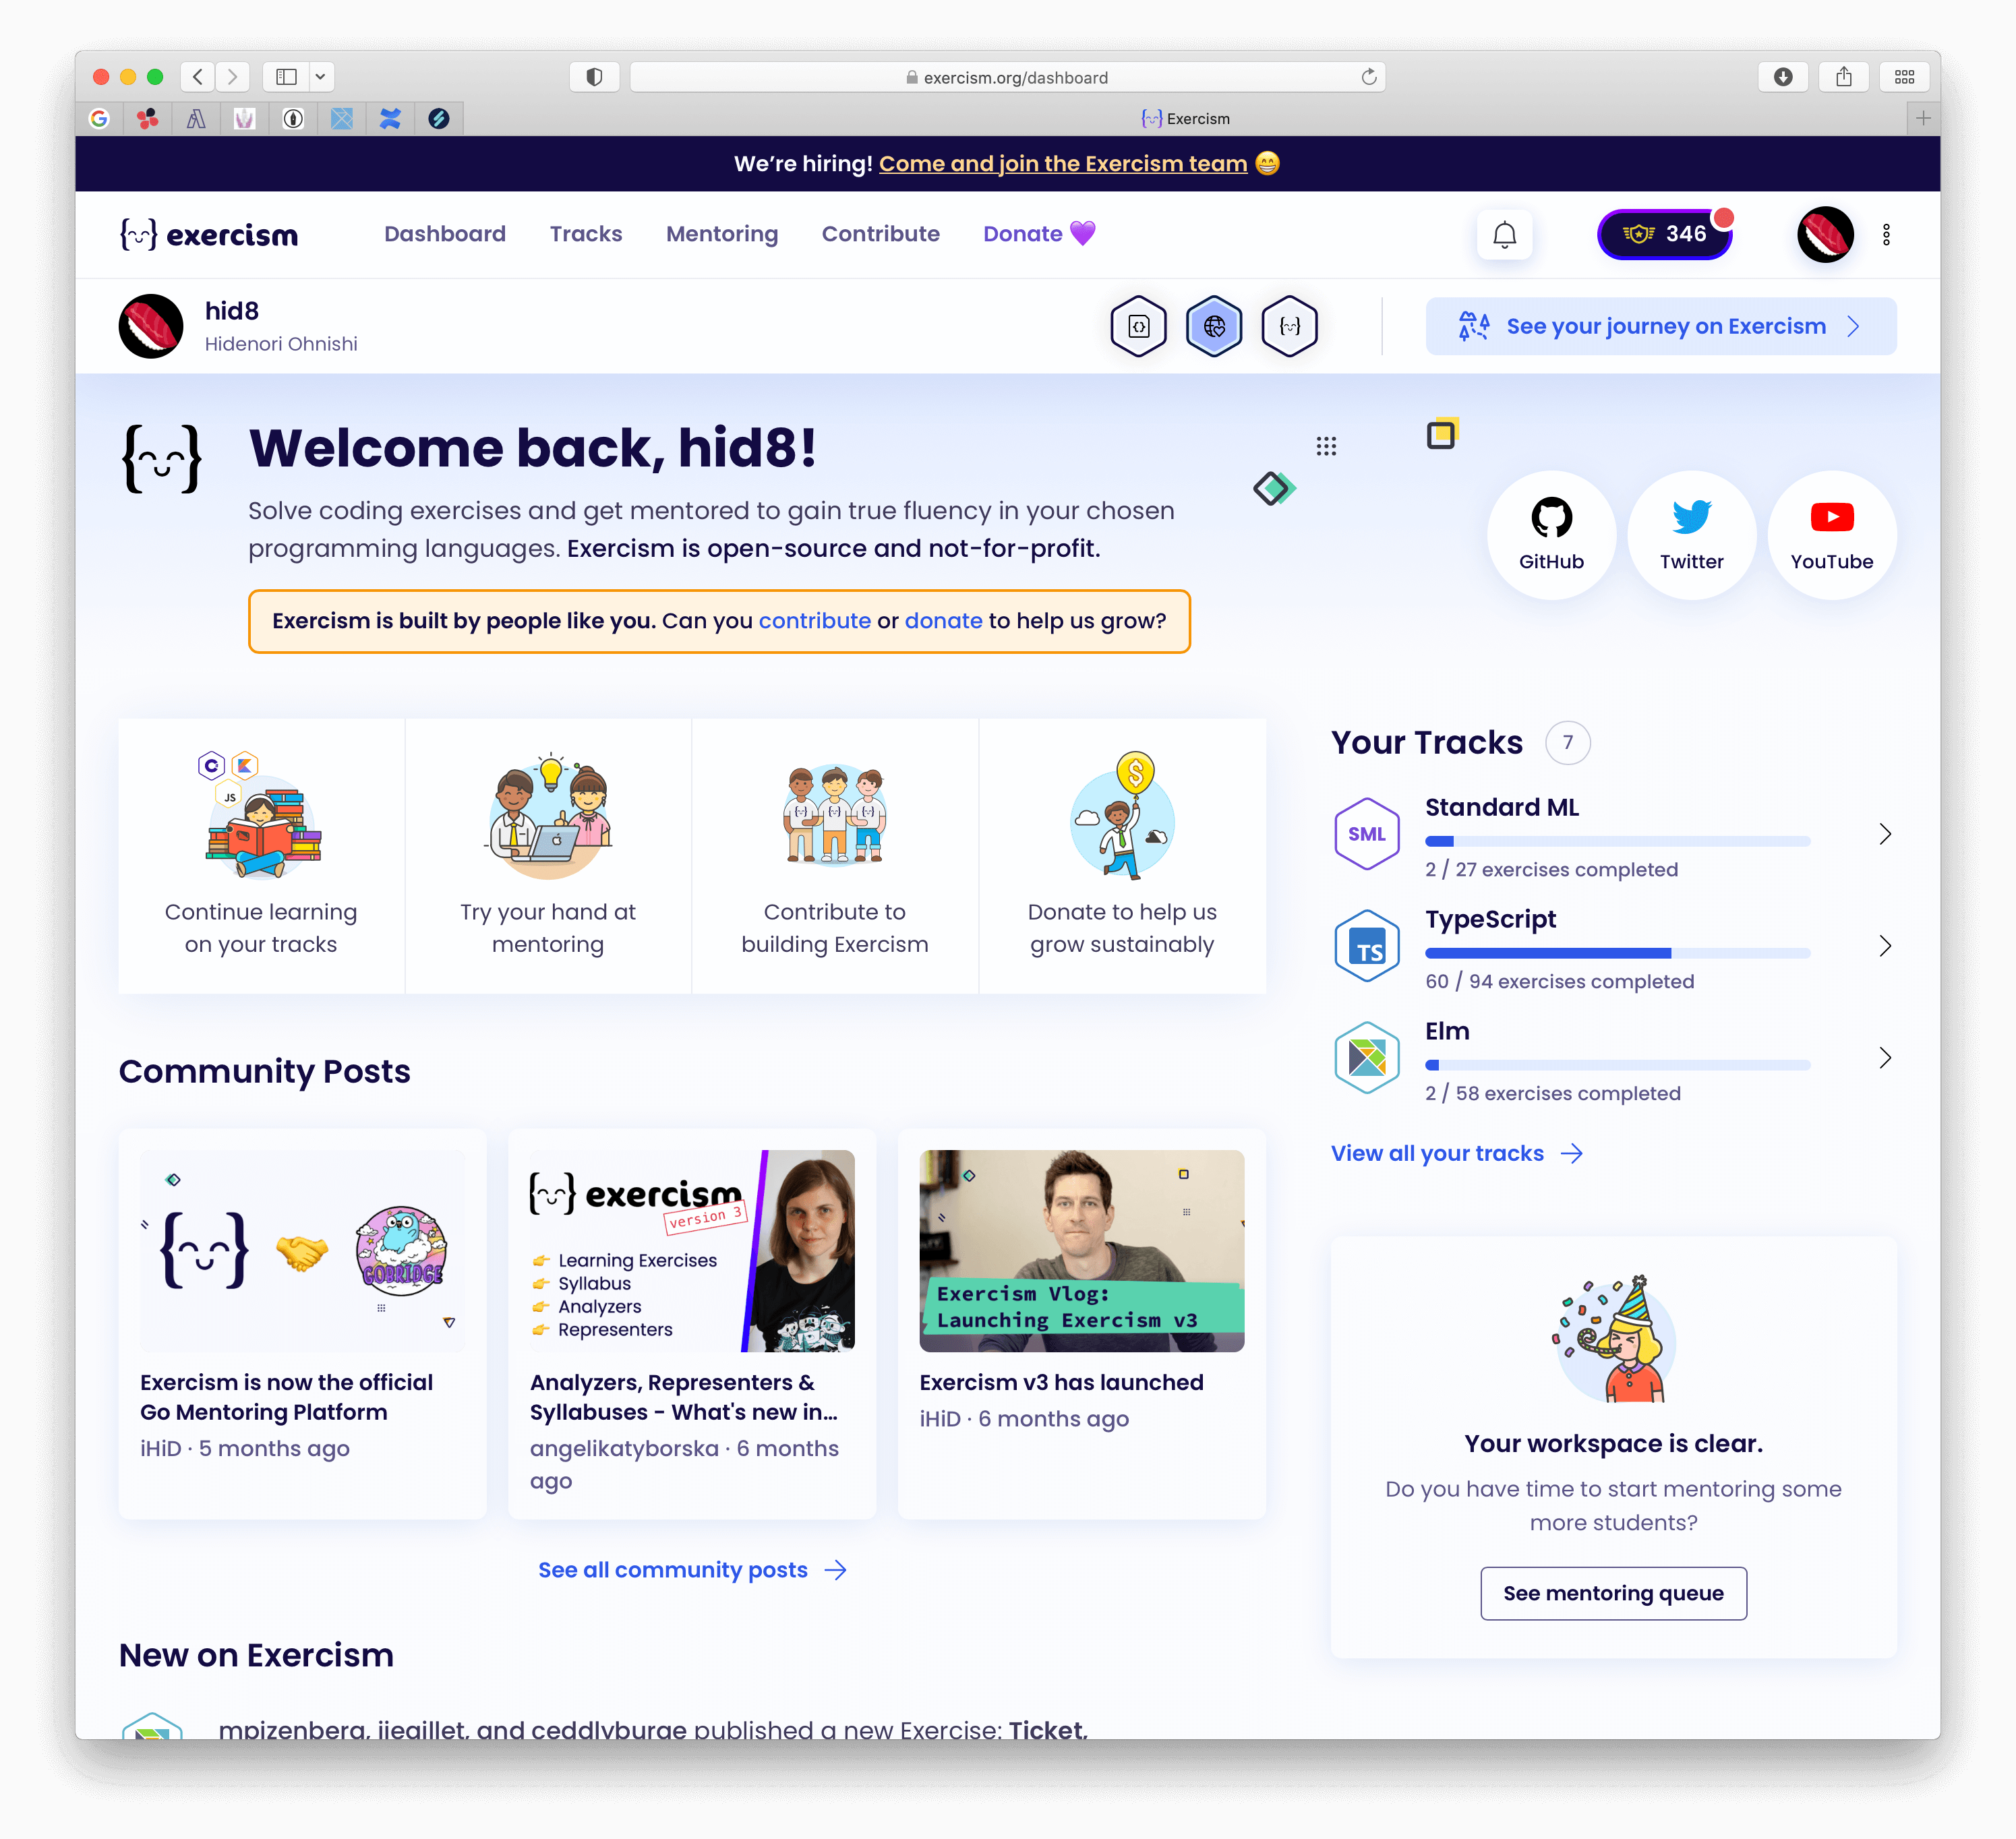Click the 346 reputation badge
Screen dimensions: 2016x1839
pyautogui.click(x=1665, y=234)
